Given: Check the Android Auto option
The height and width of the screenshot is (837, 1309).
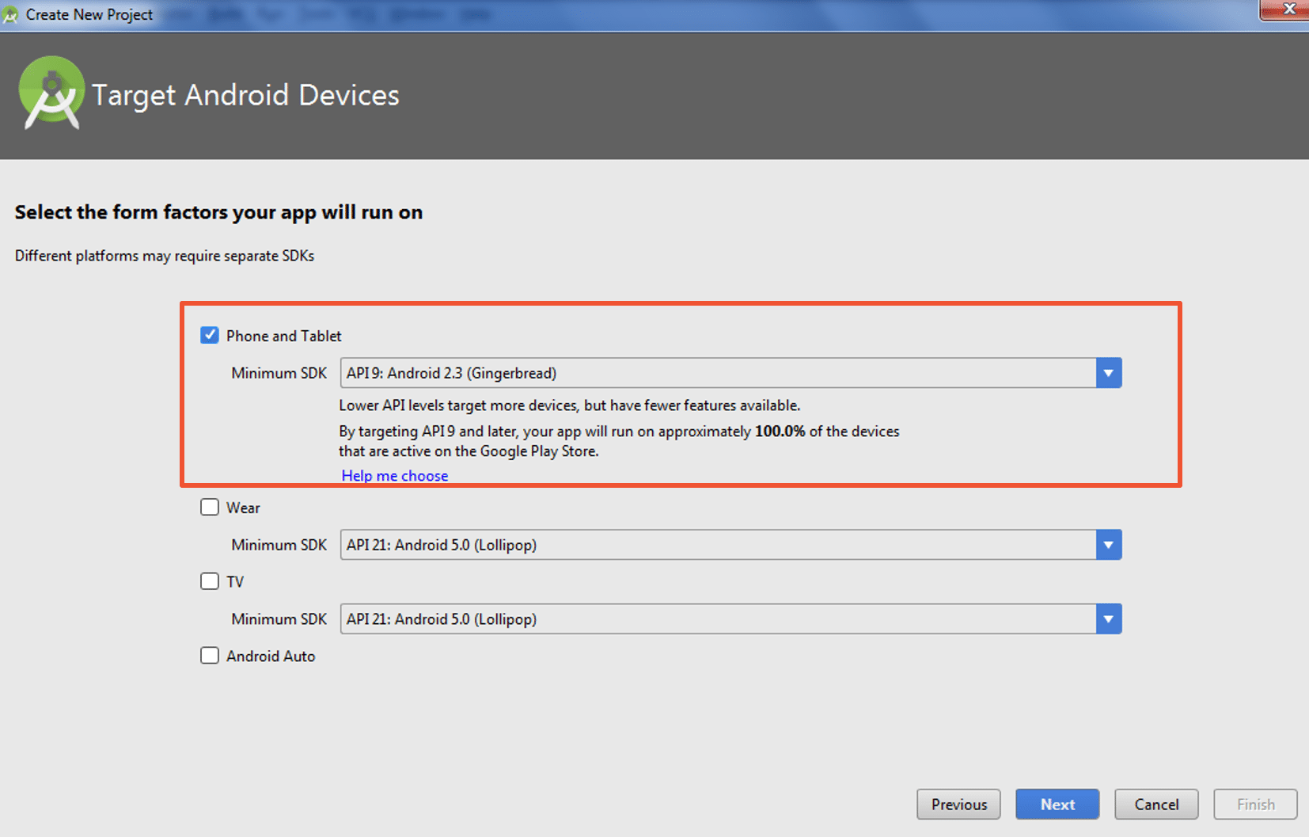Looking at the screenshot, I should [x=209, y=655].
